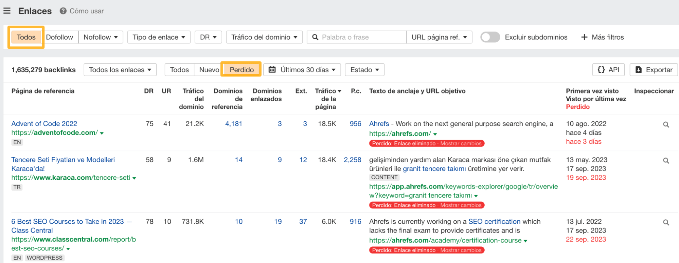Click the UR column header
Viewport: 679px width, 263px height.
tap(166, 91)
